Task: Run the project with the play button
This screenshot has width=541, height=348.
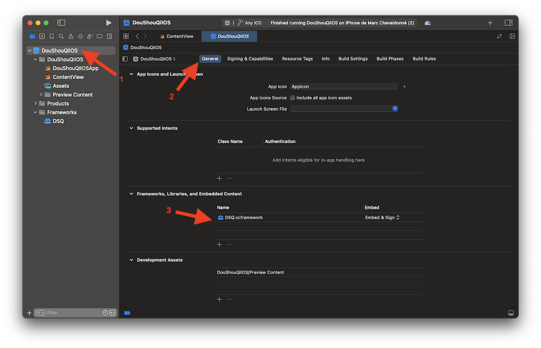Action: click(x=109, y=23)
